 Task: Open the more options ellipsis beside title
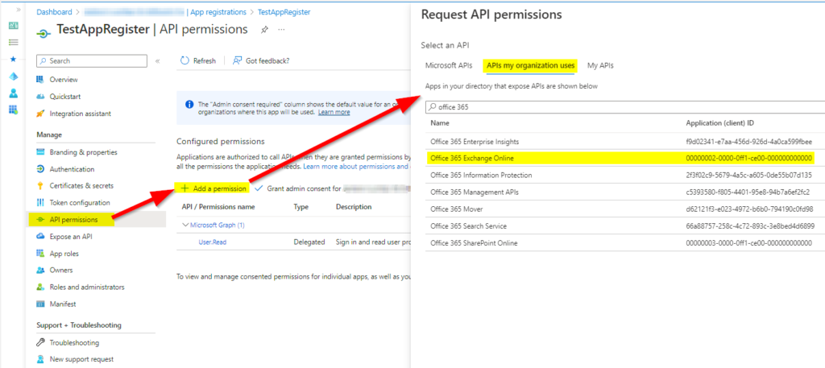[x=282, y=30]
